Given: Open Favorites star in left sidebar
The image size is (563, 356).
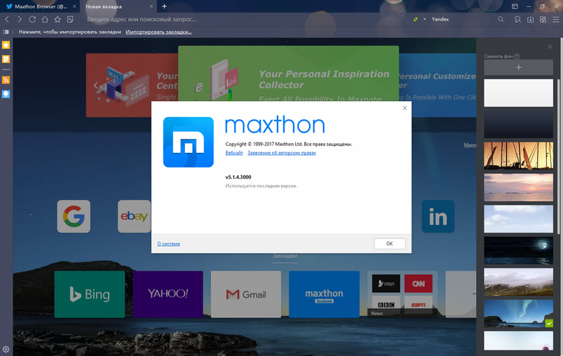Looking at the screenshot, I should click(x=6, y=45).
